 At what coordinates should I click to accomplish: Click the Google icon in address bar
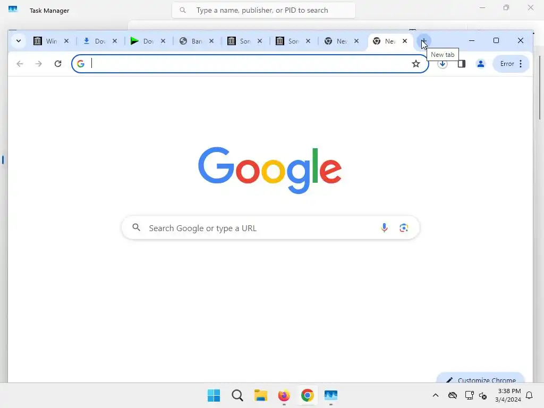point(81,64)
